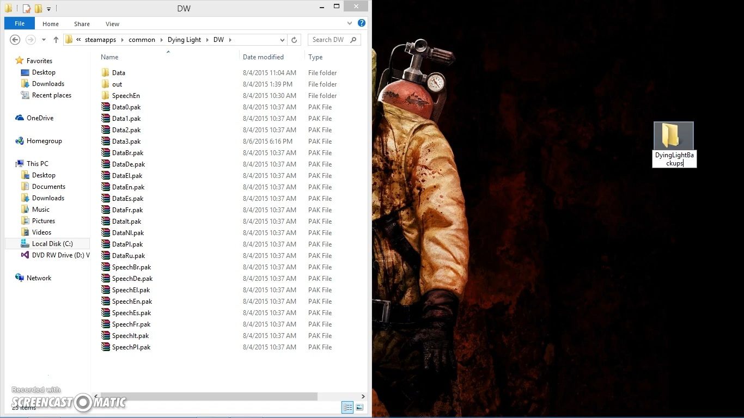Sort files by Name column header

109,57
